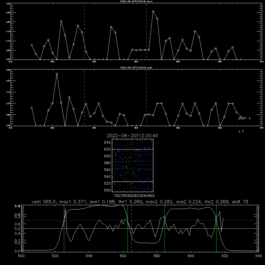The width and height of the screenshot is (265, 265).
Task: Click '820' on dawn plot x-axis
Action: coord(52,62)
